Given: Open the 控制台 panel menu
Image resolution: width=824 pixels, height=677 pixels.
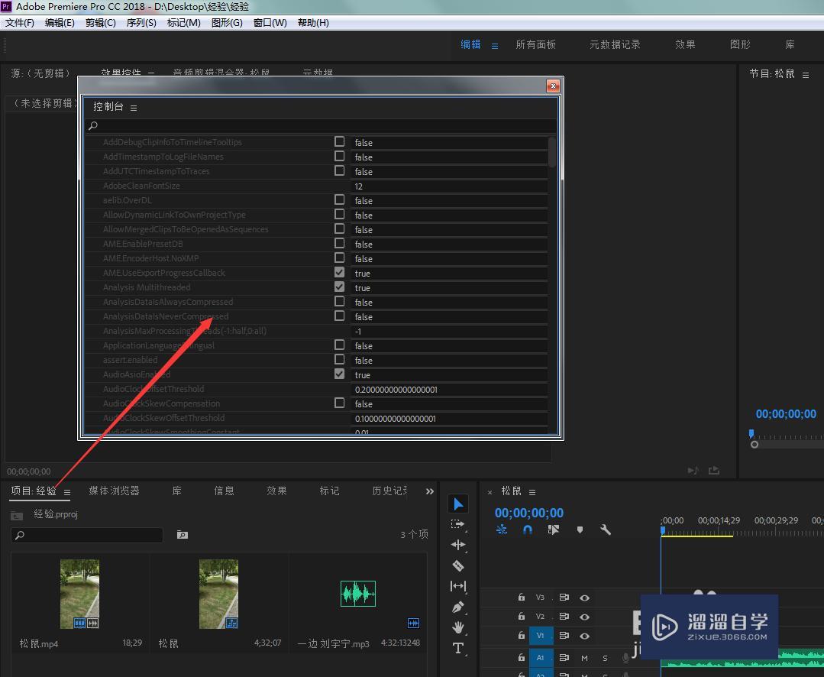Looking at the screenshot, I should 134,108.
